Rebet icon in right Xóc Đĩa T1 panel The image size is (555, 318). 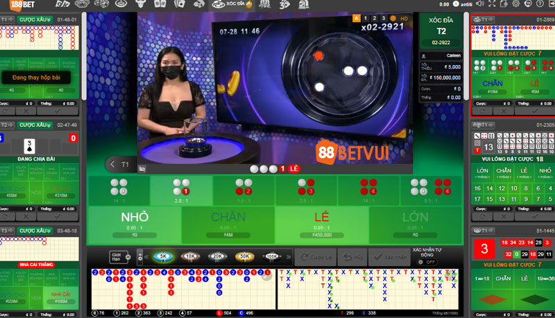(481, 111)
